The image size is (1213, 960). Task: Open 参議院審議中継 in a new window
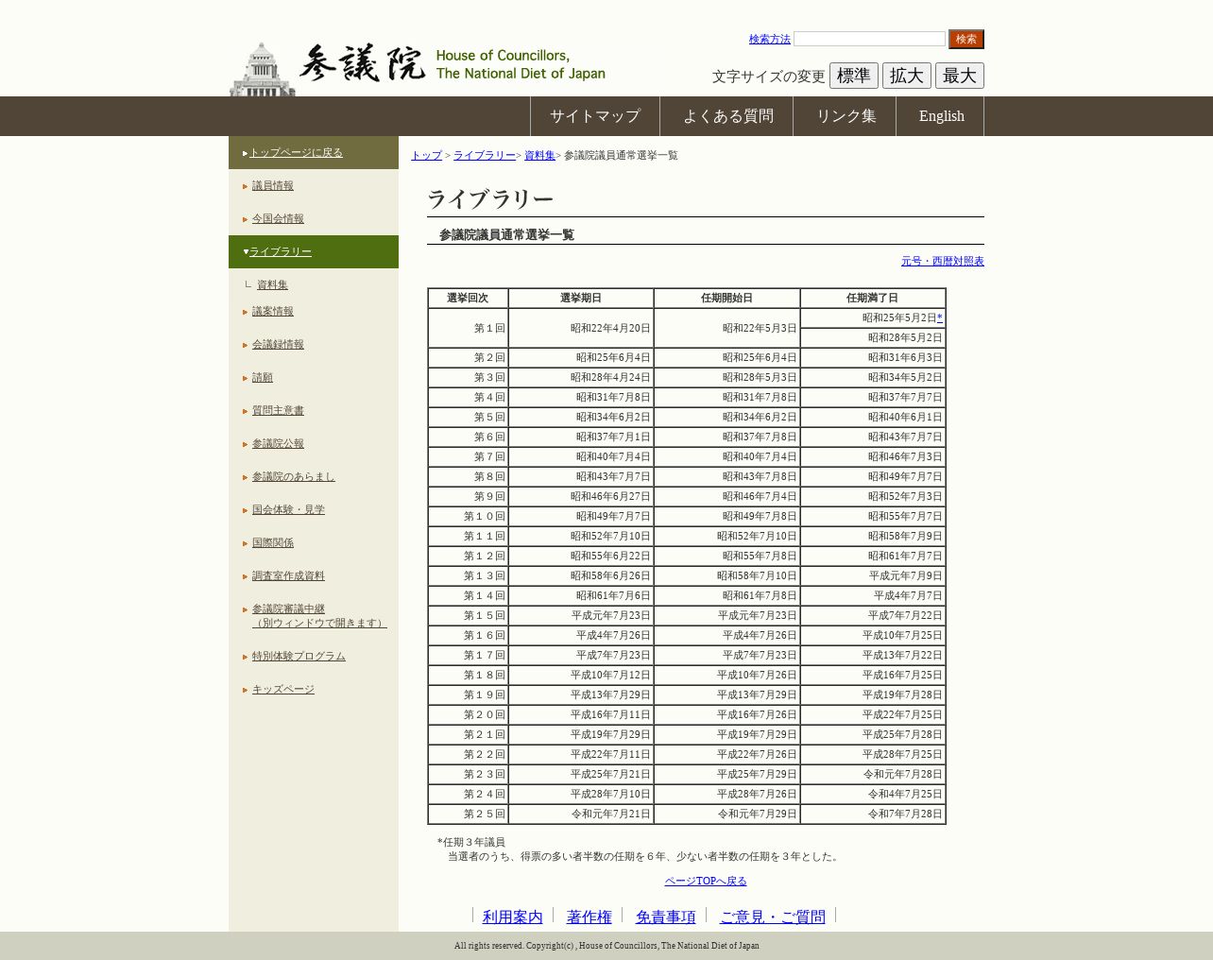tap(318, 616)
